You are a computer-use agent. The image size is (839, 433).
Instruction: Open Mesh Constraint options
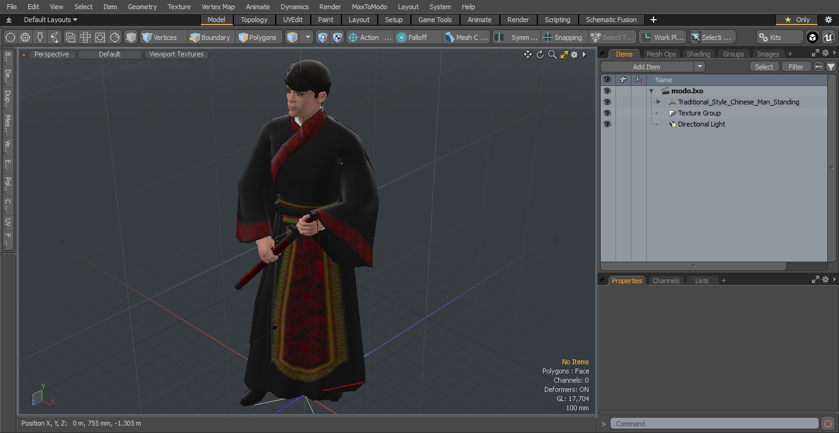click(x=467, y=37)
